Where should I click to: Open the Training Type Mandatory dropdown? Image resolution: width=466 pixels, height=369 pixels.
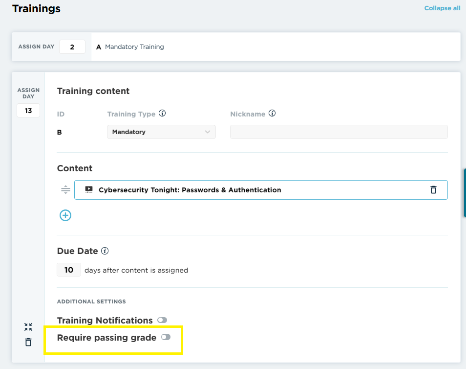coord(161,132)
